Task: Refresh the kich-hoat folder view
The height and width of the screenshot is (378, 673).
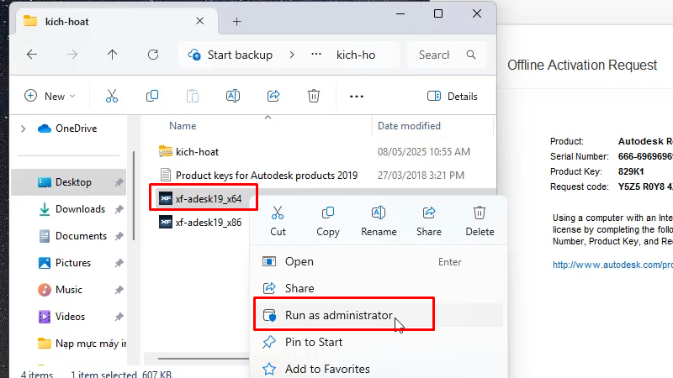Action: [153, 55]
